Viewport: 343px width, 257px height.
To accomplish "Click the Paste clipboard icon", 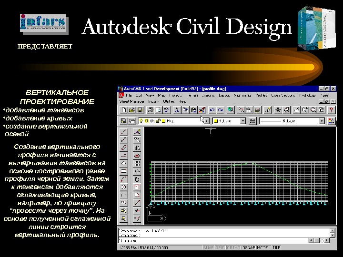I will [x=193, y=110].
